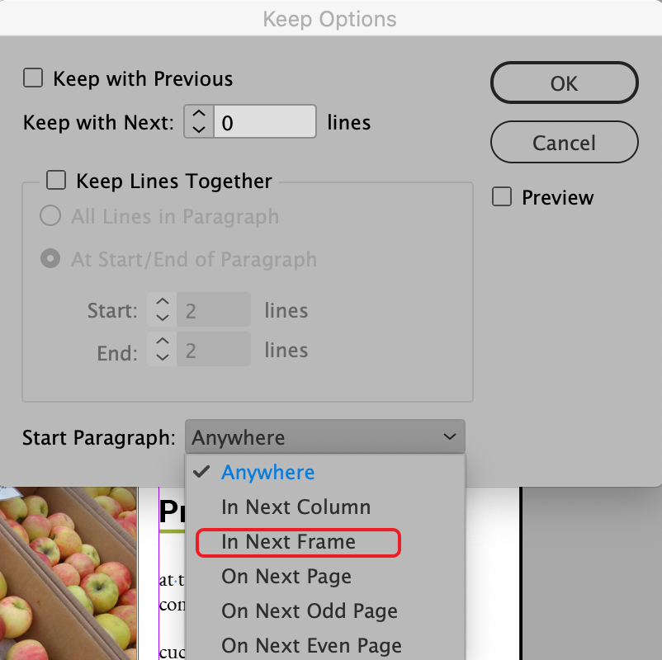This screenshot has height=660, width=662.
Task: Toggle the Keep Lines Together checkbox
Action: pos(56,181)
